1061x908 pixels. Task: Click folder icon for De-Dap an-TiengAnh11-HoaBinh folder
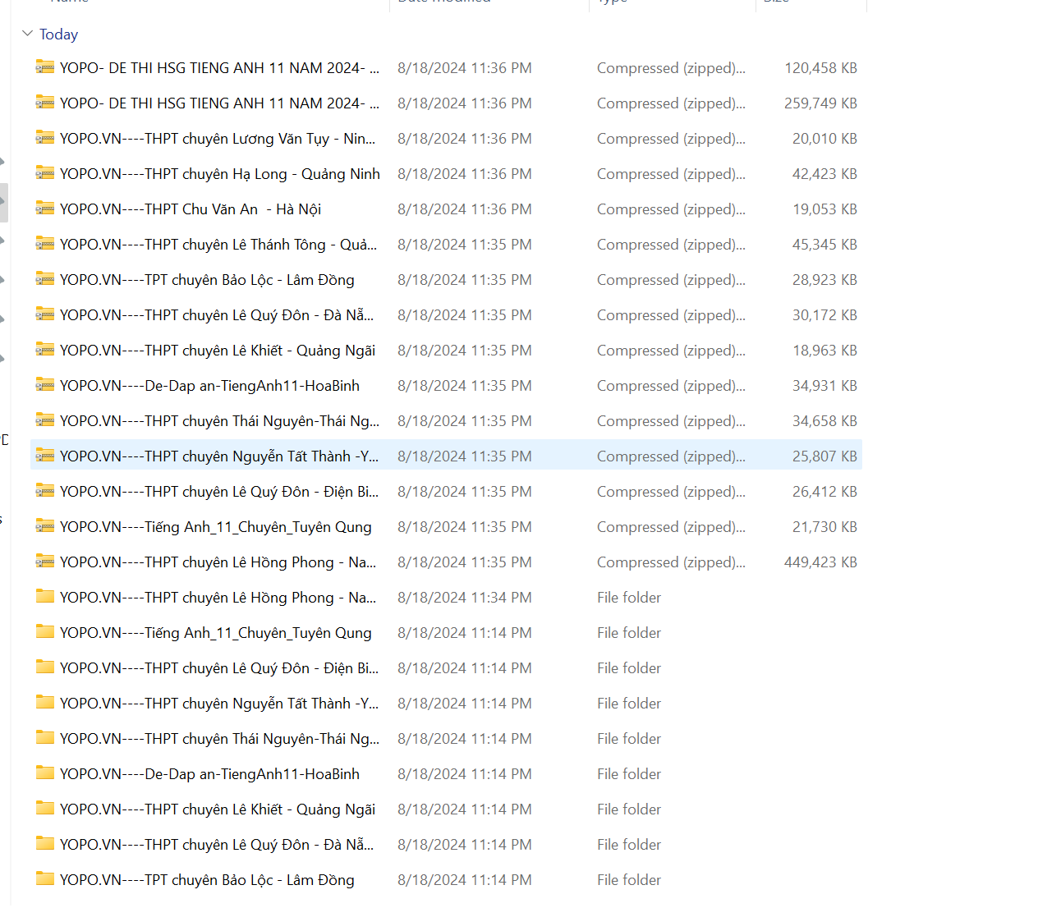(x=45, y=773)
